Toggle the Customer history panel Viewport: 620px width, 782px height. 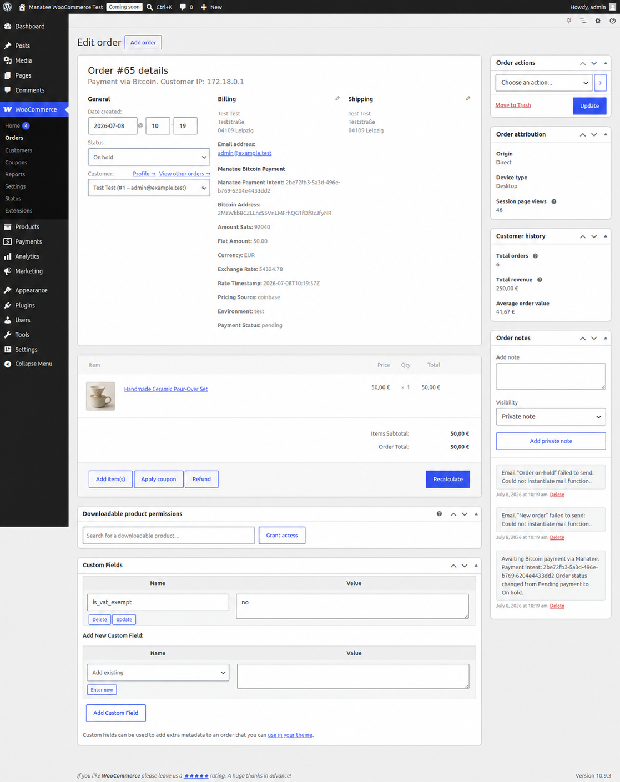(x=606, y=236)
